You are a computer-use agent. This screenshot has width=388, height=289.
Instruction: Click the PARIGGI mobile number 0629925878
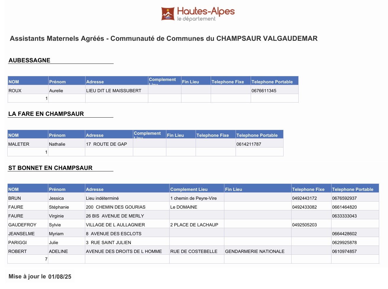tap(344, 243)
